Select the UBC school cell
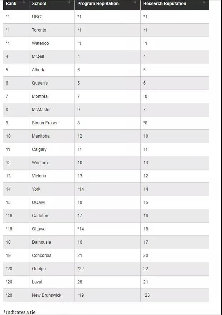Viewport: 222px width, 315px height. 37,17
